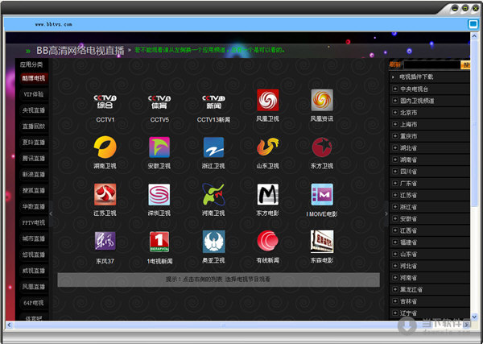Expand the 湖南省 channel group
The height and width of the screenshot is (344, 483).
click(395, 160)
